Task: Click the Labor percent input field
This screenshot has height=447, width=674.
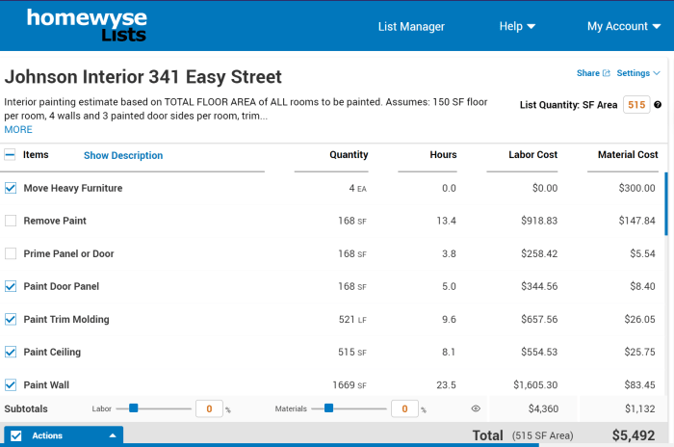Action: point(209,408)
